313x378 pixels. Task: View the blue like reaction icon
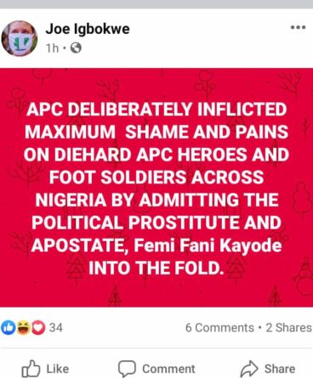[9, 328]
